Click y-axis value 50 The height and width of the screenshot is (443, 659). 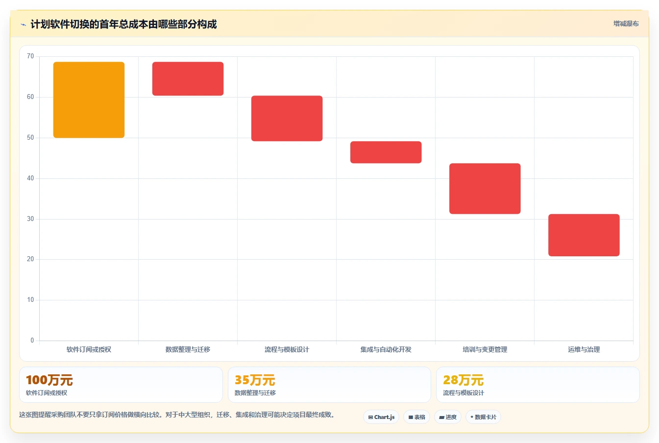tap(30, 138)
